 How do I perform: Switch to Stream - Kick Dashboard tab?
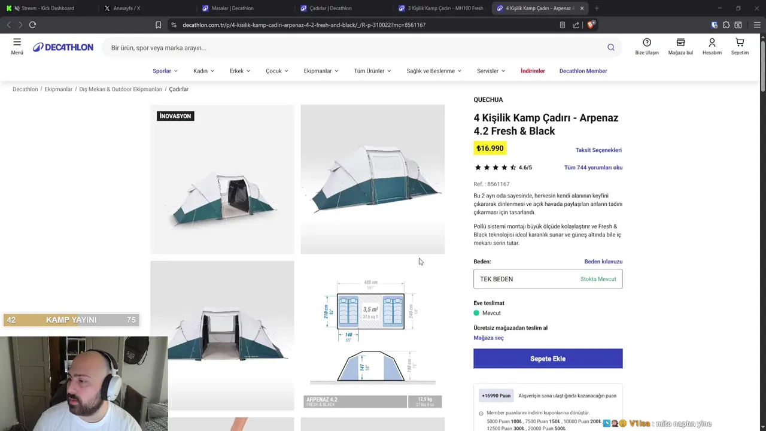(x=48, y=8)
